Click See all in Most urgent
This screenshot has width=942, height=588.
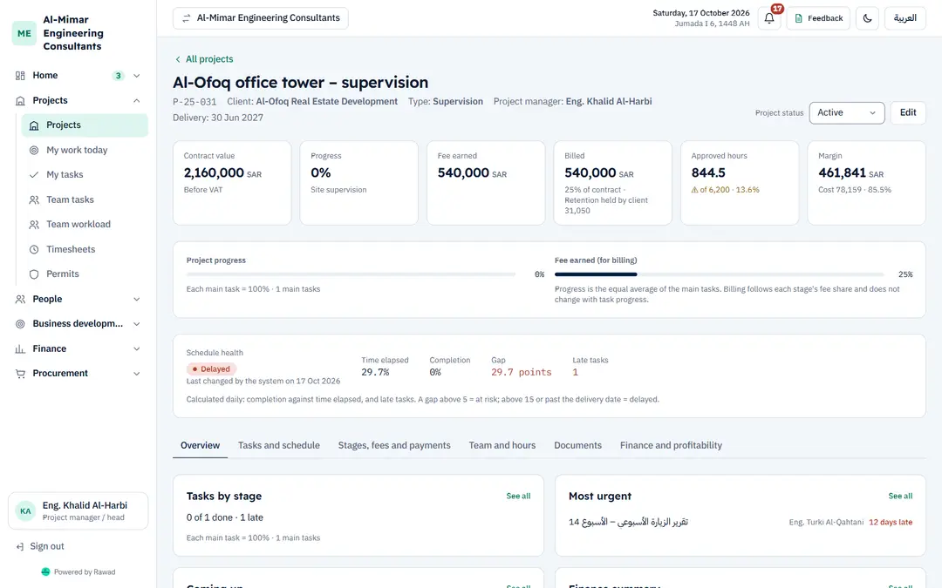[x=900, y=497]
